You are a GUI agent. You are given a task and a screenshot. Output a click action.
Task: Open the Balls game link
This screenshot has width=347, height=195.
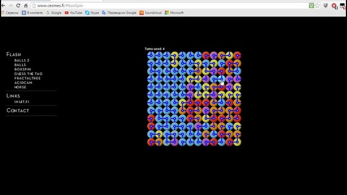coord(20,65)
